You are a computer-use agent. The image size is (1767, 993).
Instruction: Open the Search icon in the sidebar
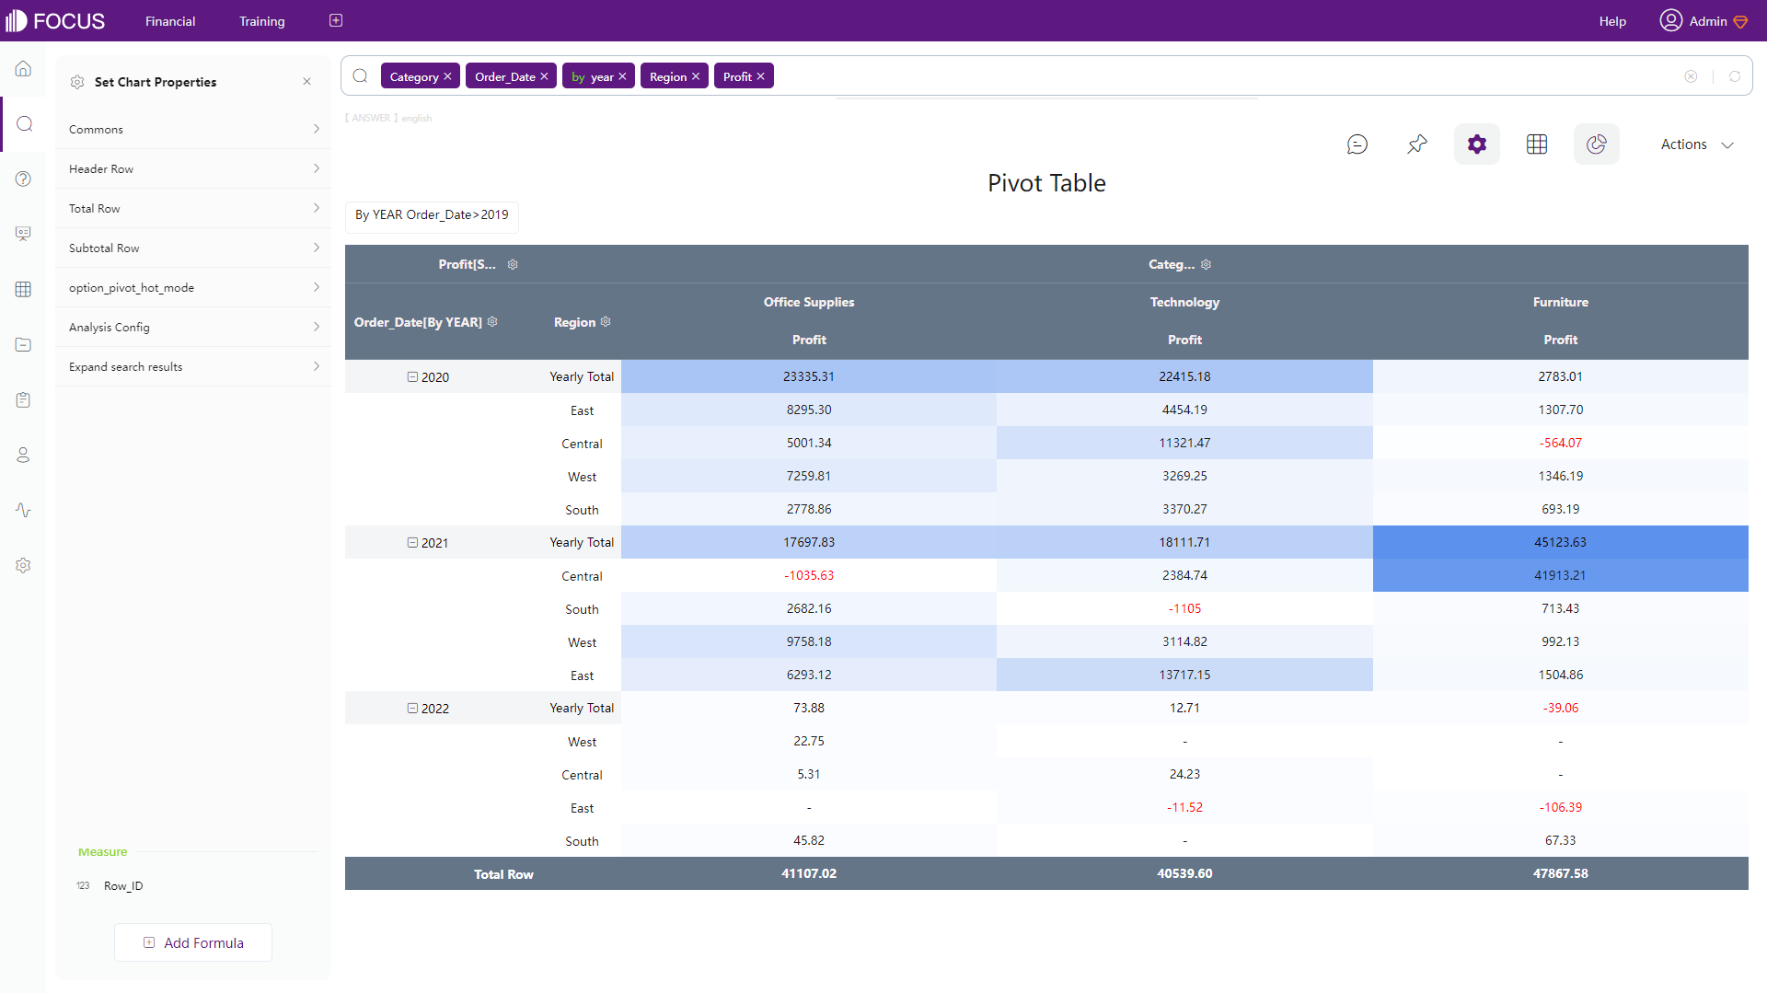click(x=25, y=124)
